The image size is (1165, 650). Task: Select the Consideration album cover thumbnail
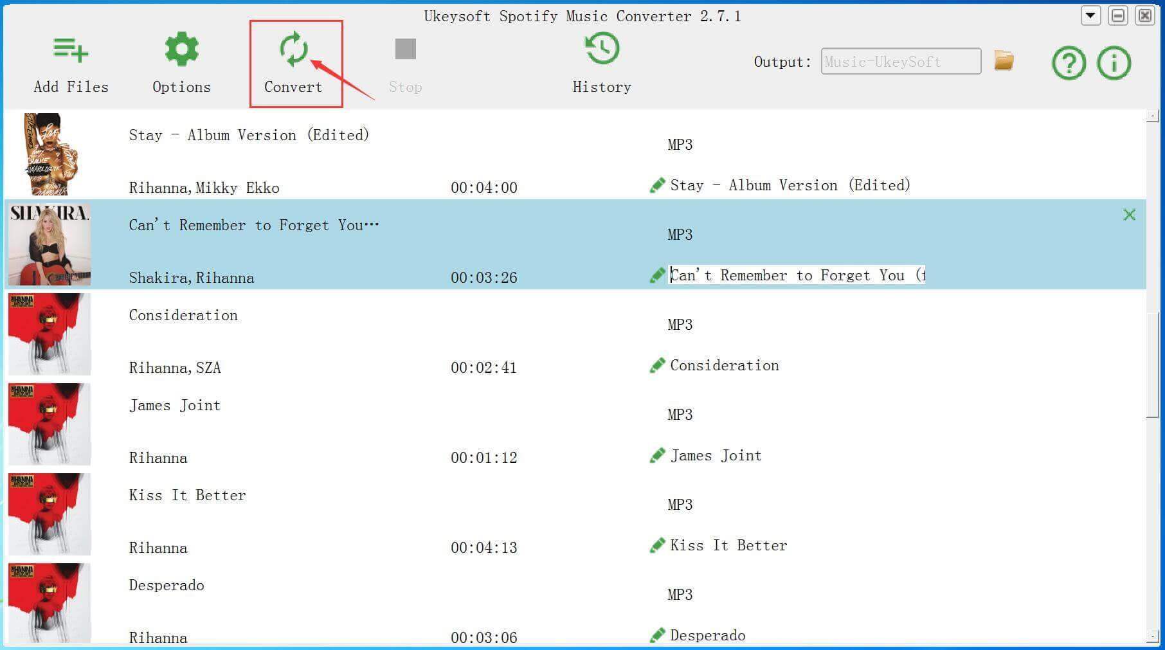pyautogui.click(x=49, y=334)
